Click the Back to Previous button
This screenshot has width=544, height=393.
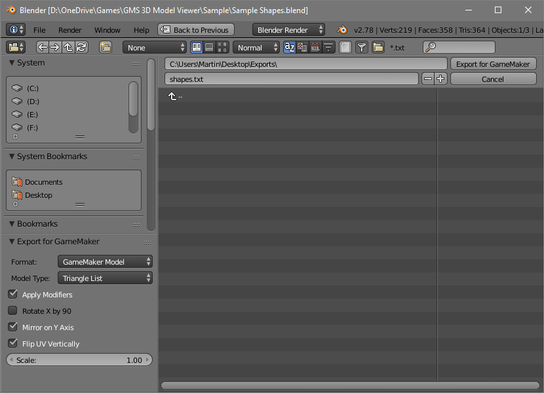(x=196, y=30)
